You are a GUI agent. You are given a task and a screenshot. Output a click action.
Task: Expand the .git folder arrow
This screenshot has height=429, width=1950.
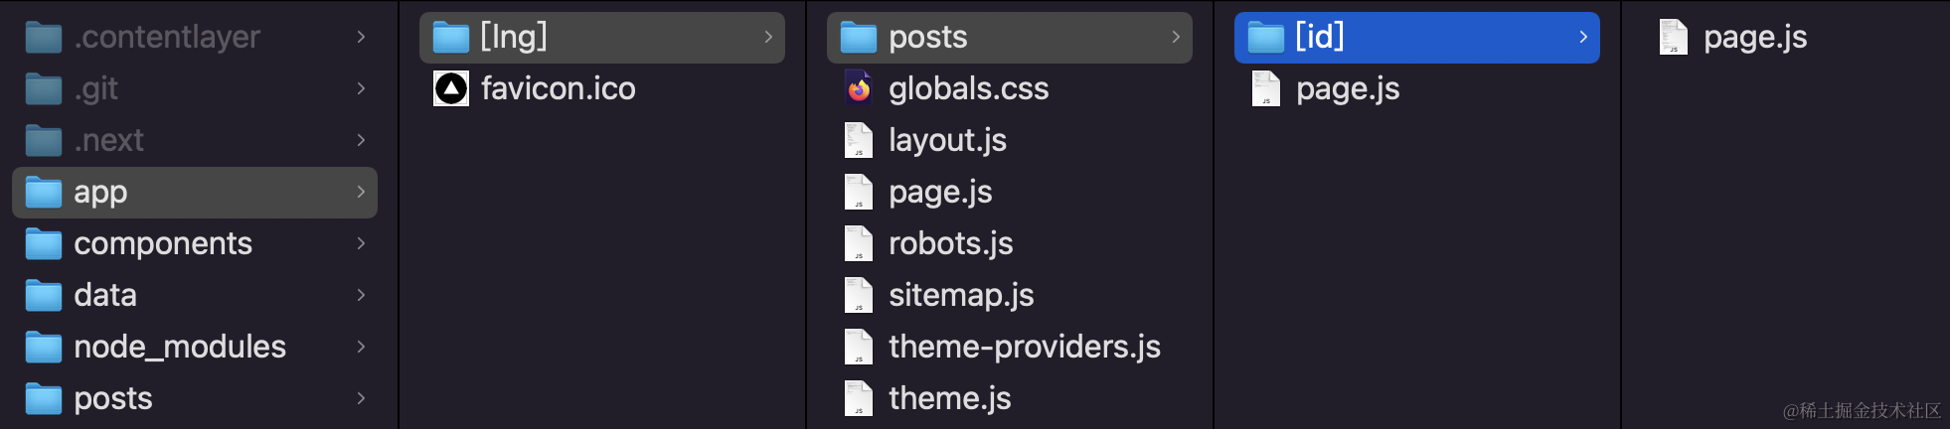point(361,88)
